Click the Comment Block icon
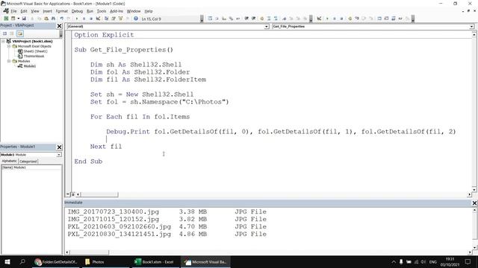This screenshot has width=478, height=268. coord(269,19)
